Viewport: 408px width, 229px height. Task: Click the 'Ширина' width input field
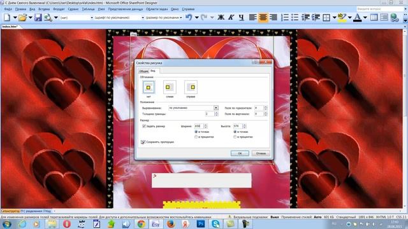click(199, 126)
